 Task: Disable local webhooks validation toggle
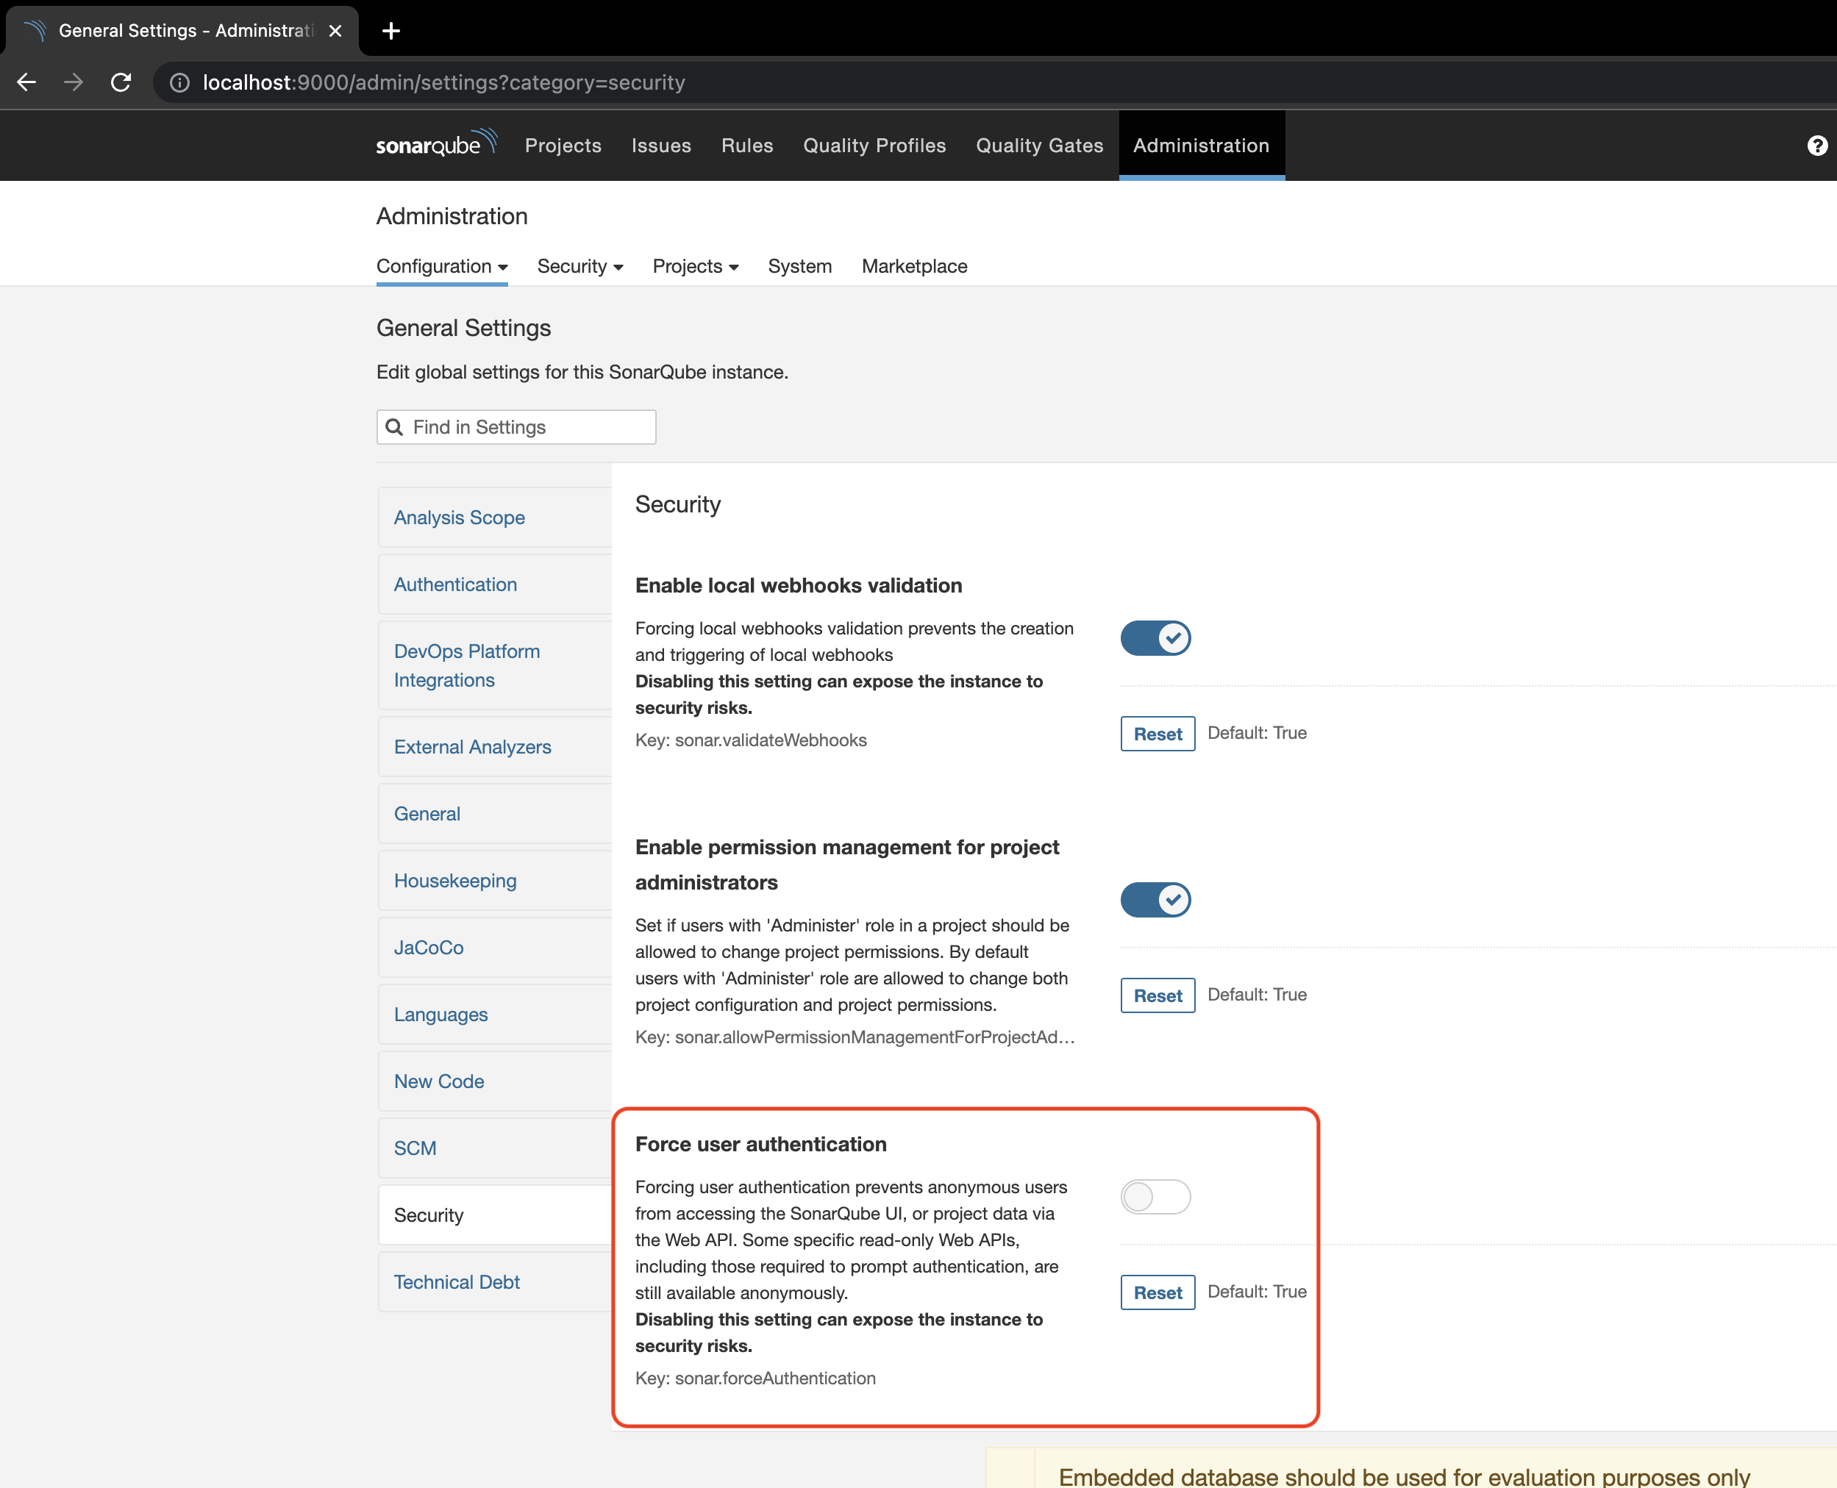click(1155, 637)
